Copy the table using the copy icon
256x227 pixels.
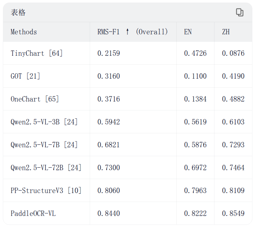point(240,13)
